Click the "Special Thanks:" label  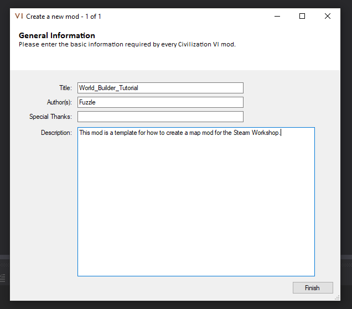(x=50, y=117)
